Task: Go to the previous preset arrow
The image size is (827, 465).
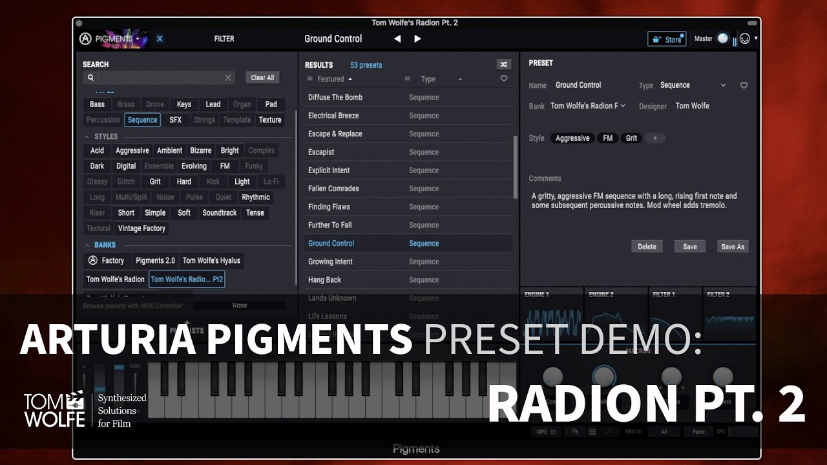Action: pyautogui.click(x=397, y=39)
